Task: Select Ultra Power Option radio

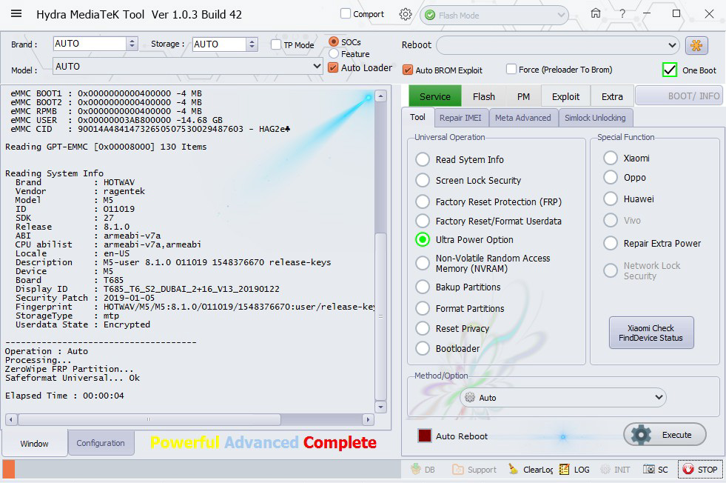Action: [x=423, y=239]
